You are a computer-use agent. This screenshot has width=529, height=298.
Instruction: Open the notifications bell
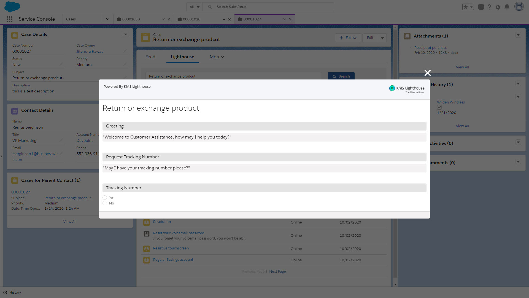507,7
